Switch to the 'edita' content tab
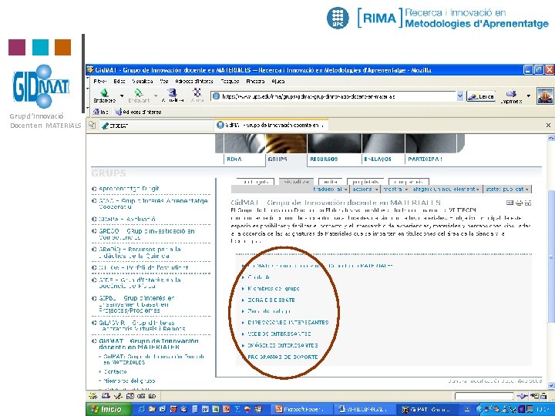This screenshot has height=416, width=555. click(x=330, y=182)
